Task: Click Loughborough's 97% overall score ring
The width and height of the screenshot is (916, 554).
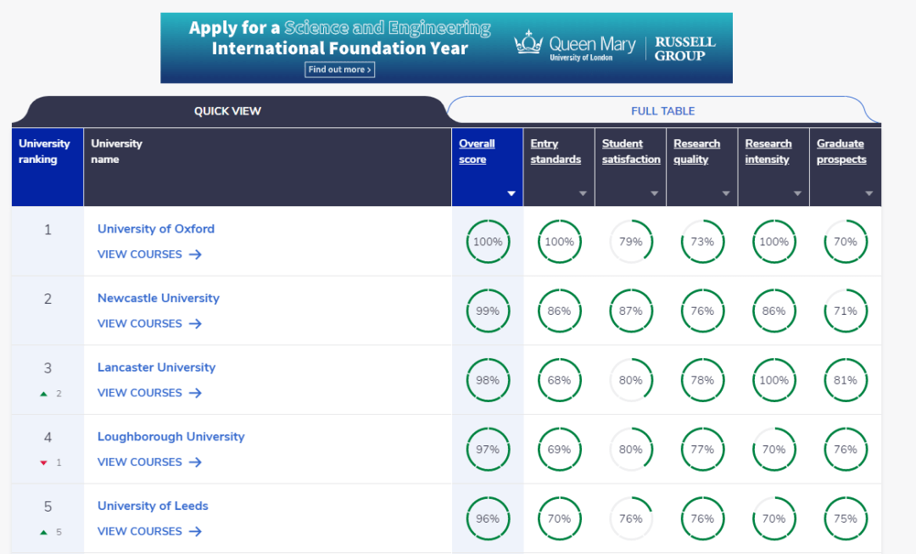Action: click(488, 450)
